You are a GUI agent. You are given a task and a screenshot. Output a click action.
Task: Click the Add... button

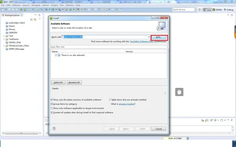coord(159,37)
